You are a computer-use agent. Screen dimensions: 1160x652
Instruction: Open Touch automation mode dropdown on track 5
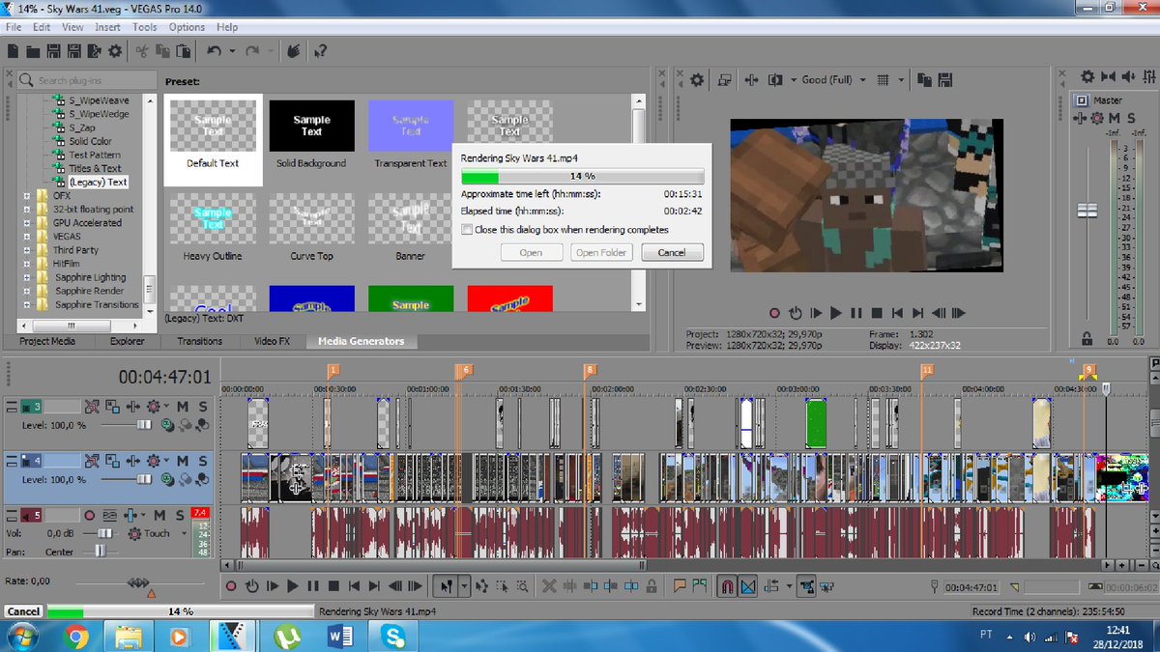tap(184, 533)
